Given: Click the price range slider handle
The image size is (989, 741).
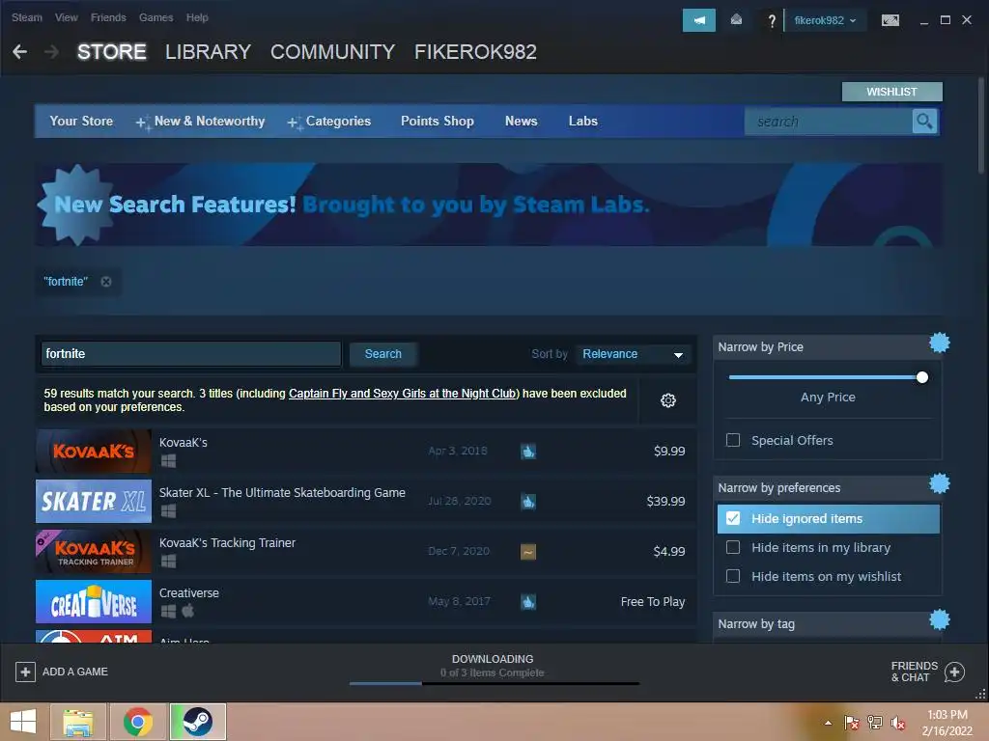Looking at the screenshot, I should click(922, 377).
